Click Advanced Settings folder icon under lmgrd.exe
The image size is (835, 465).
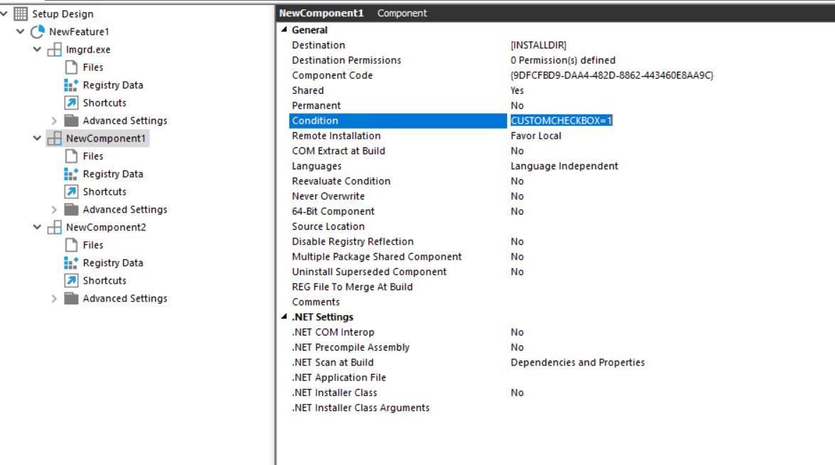pos(71,120)
